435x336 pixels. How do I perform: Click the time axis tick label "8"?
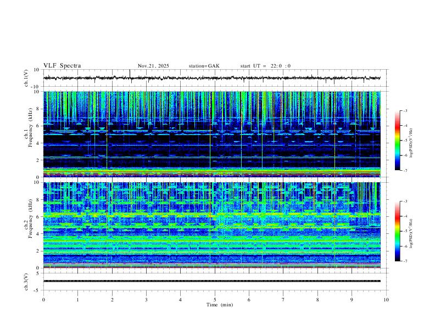coord(317,300)
